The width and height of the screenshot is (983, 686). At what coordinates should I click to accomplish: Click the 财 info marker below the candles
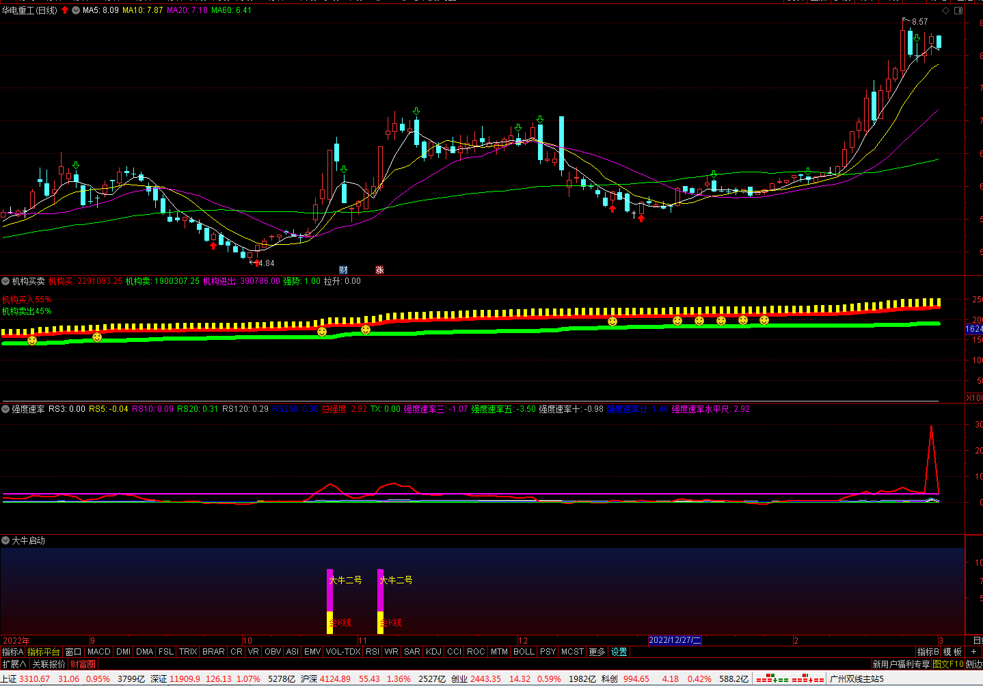click(x=344, y=269)
